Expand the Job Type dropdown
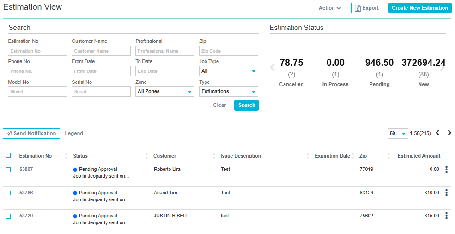Screen dimensions: 455x234 pyautogui.click(x=229, y=71)
